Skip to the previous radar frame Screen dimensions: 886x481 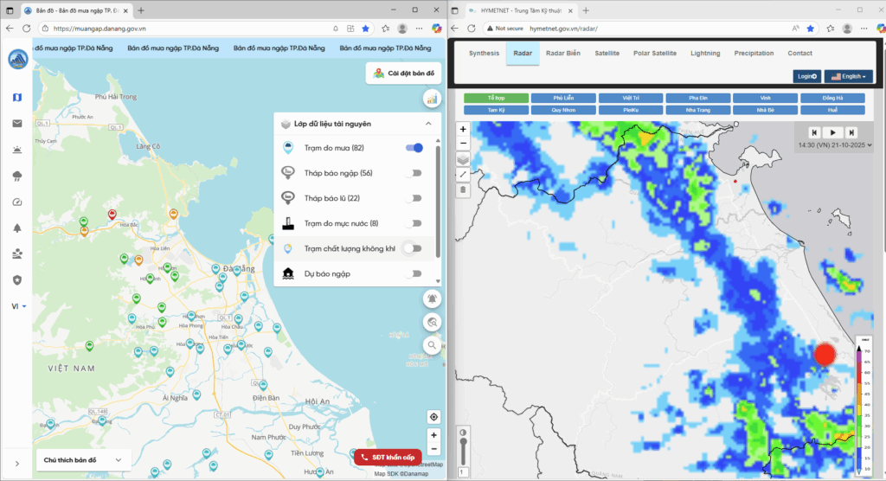pyautogui.click(x=814, y=132)
